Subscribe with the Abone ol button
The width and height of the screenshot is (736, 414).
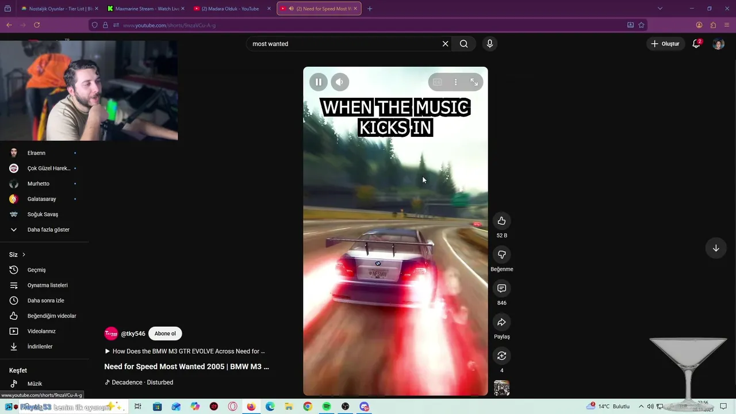click(x=165, y=333)
